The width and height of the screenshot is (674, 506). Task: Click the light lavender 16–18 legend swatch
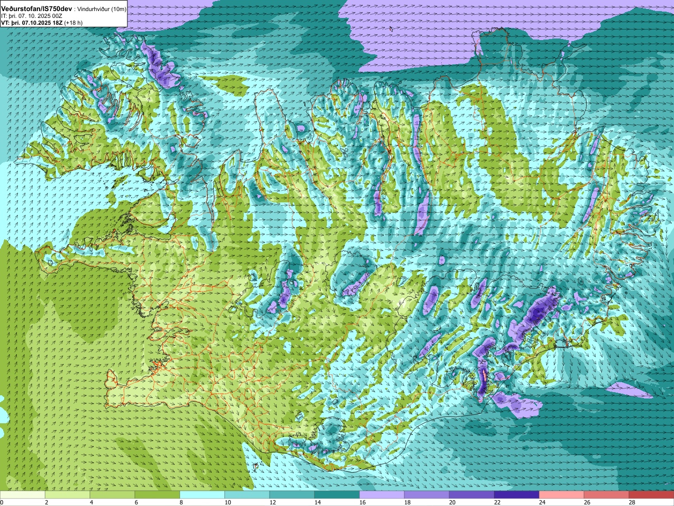click(x=382, y=495)
